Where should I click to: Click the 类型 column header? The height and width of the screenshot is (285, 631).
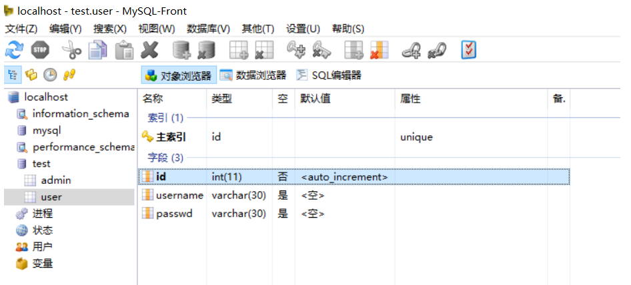pyautogui.click(x=221, y=99)
